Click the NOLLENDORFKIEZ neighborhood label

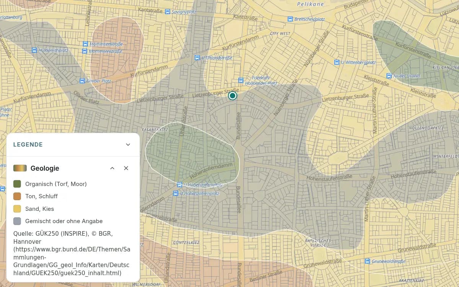pyautogui.click(x=426, y=128)
